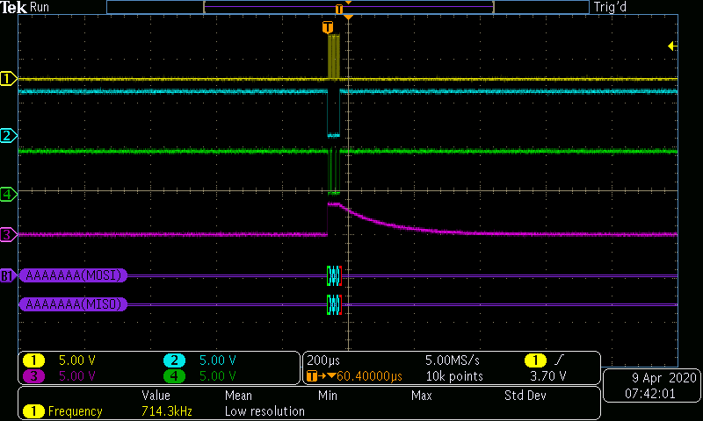Click the rising edge trigger slope icon
Screen dimensions: 703x421
(559, 360)
